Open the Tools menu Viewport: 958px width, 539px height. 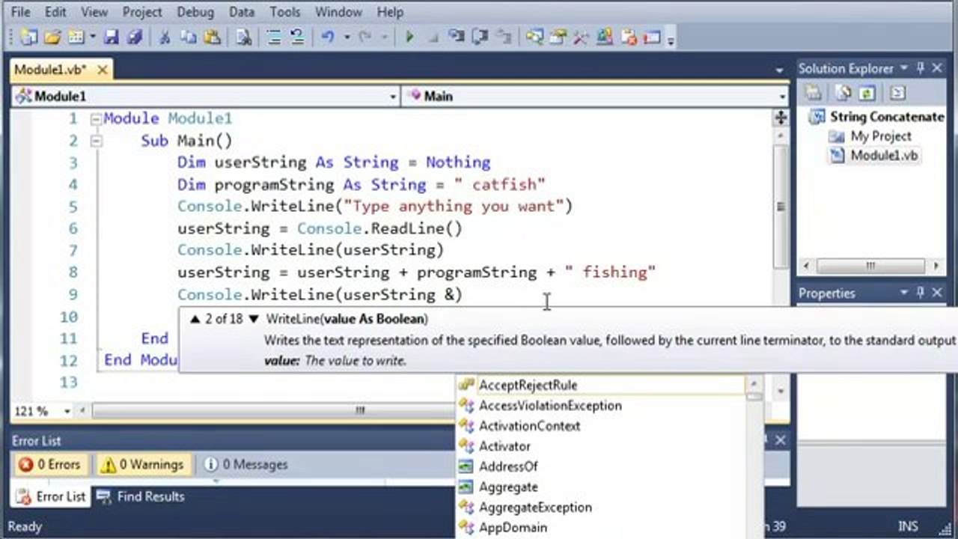pyautogui.click(x=284, y=12)
